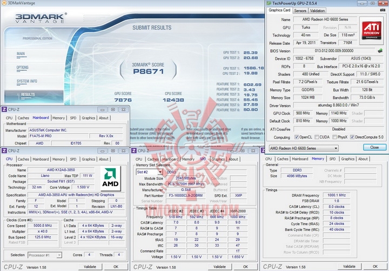This screenshot has width=389, height=271.
Task: Open SPD tab in the CPU-Z CPU window
Action: [73, 159]
